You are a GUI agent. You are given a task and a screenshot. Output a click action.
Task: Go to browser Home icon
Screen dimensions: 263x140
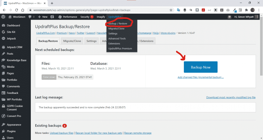pyautogui.click(x=23, y=10)
